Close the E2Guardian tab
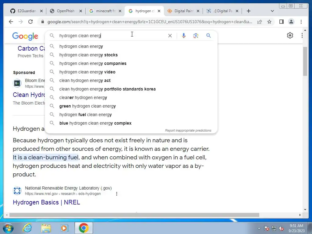This screenshot has height=234, width=312. point(41,11)
